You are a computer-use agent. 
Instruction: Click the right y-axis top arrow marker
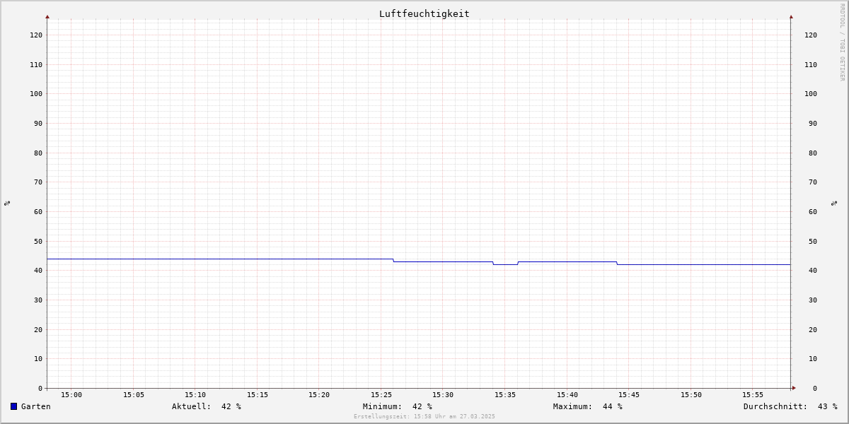[x=791, y=16]
